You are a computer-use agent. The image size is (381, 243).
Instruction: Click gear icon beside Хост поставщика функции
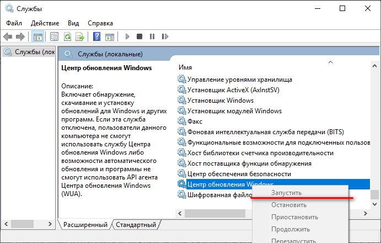[181, 163]
